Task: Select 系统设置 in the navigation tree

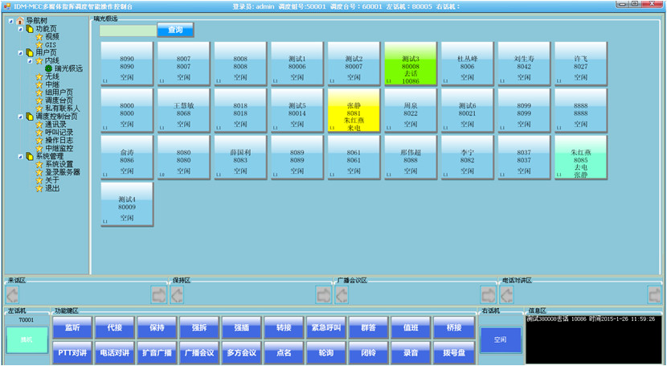Action: click(x=59, y=164)
